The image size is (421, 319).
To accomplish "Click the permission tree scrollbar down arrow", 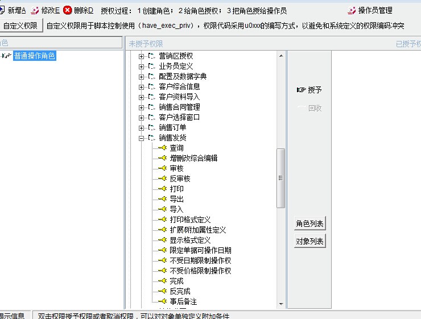I will (x=281, y=304).
